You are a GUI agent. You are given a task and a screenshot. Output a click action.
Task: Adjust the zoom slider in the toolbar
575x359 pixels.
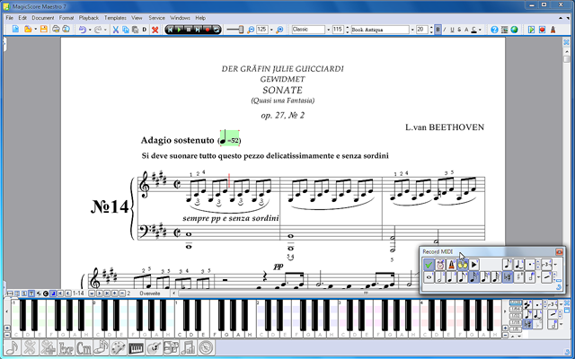pyautogui.click(x=234, y=30)
